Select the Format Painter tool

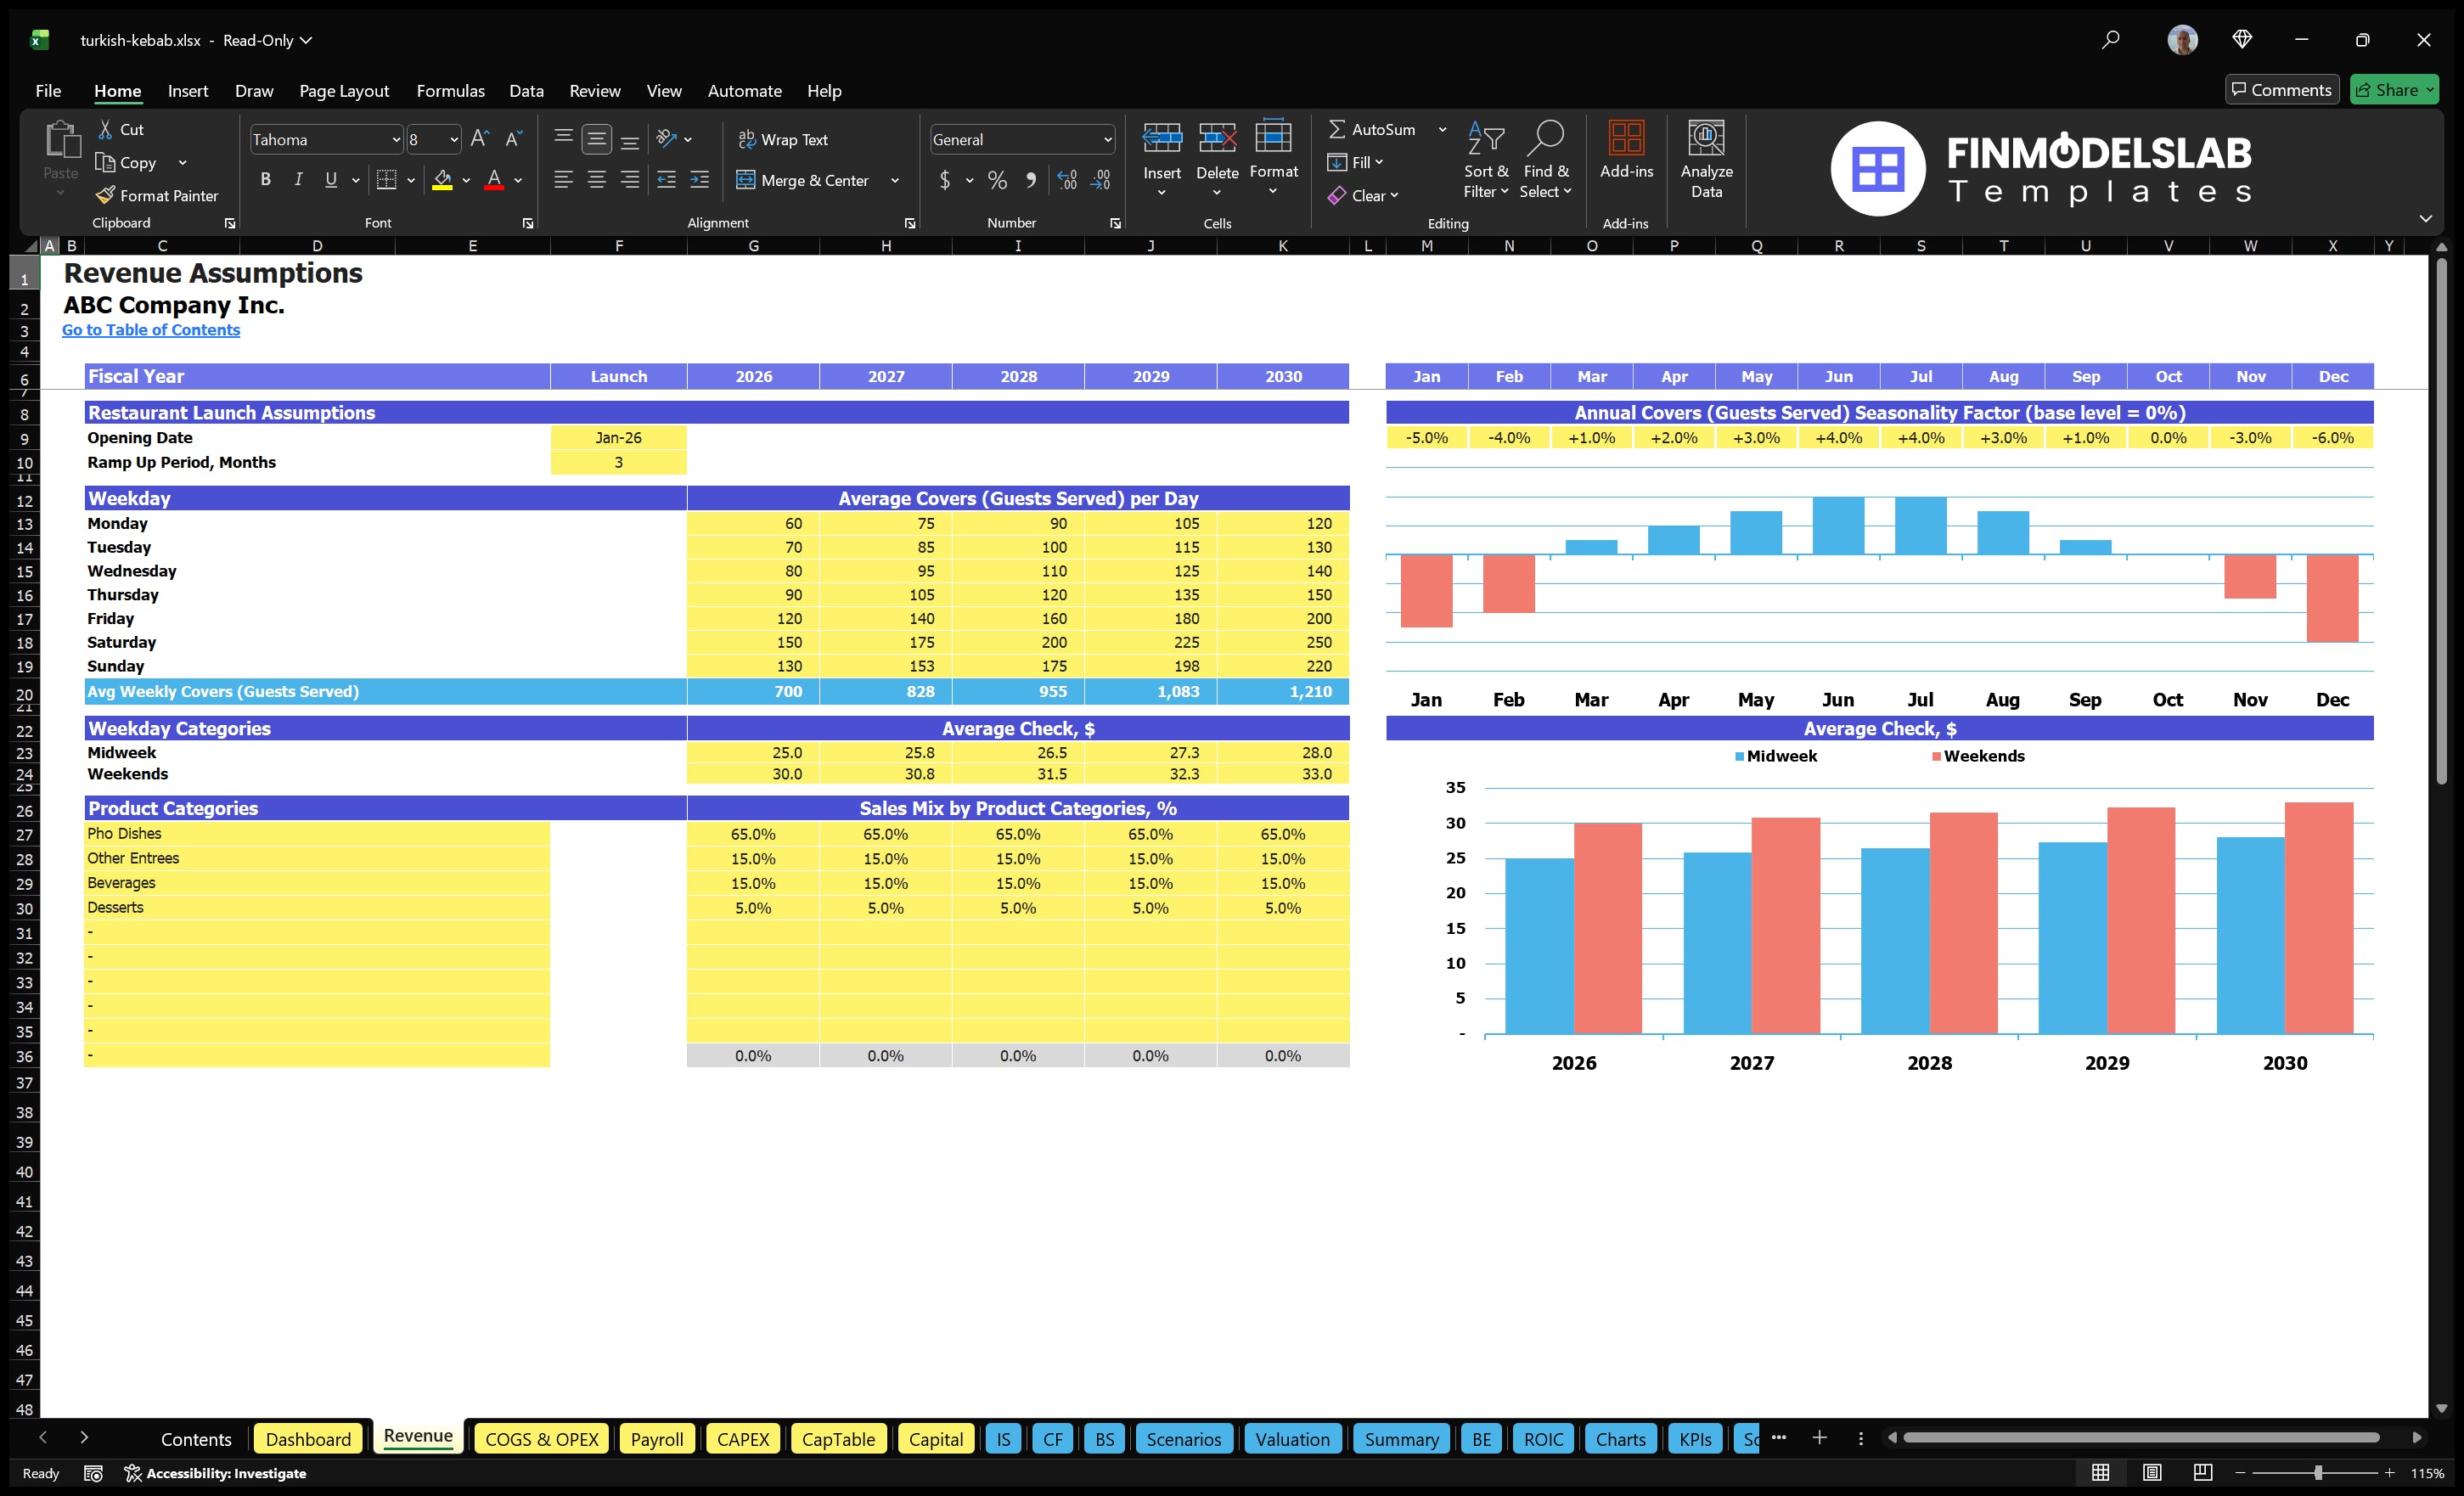157,196
